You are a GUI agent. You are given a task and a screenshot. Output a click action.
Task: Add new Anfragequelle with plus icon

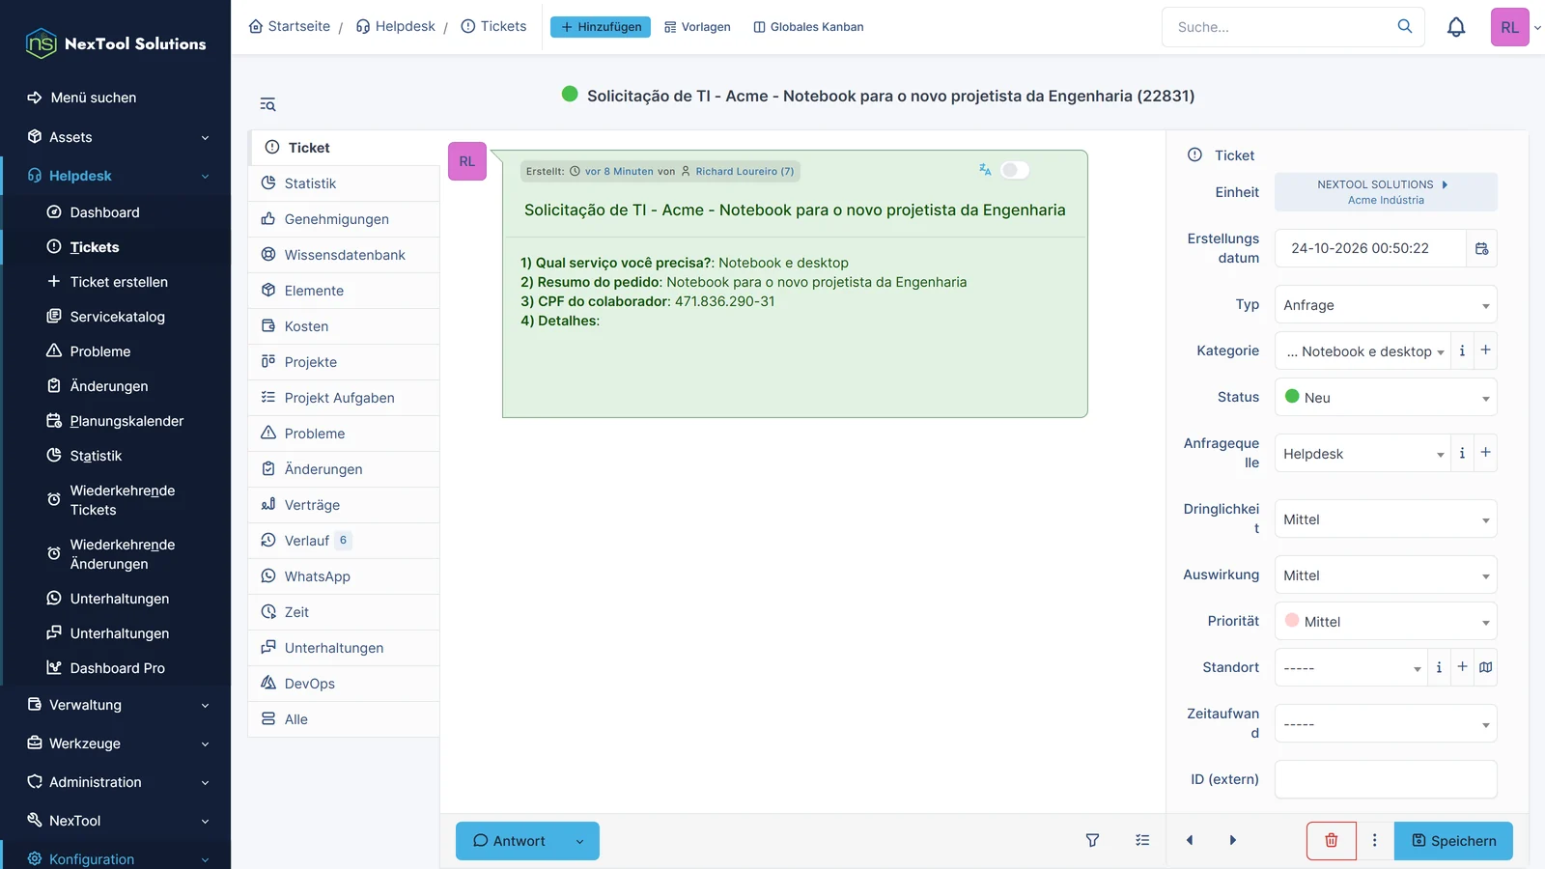[1486, 453]
